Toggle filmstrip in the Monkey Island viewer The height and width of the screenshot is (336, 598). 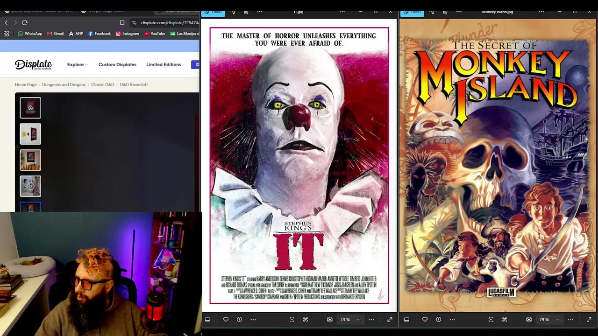coord(406,320)
